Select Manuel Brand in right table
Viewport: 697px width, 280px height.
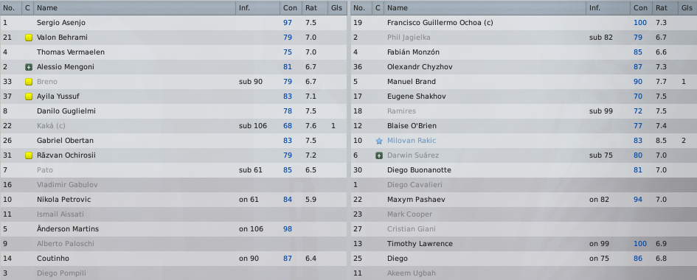pos(524,82)
